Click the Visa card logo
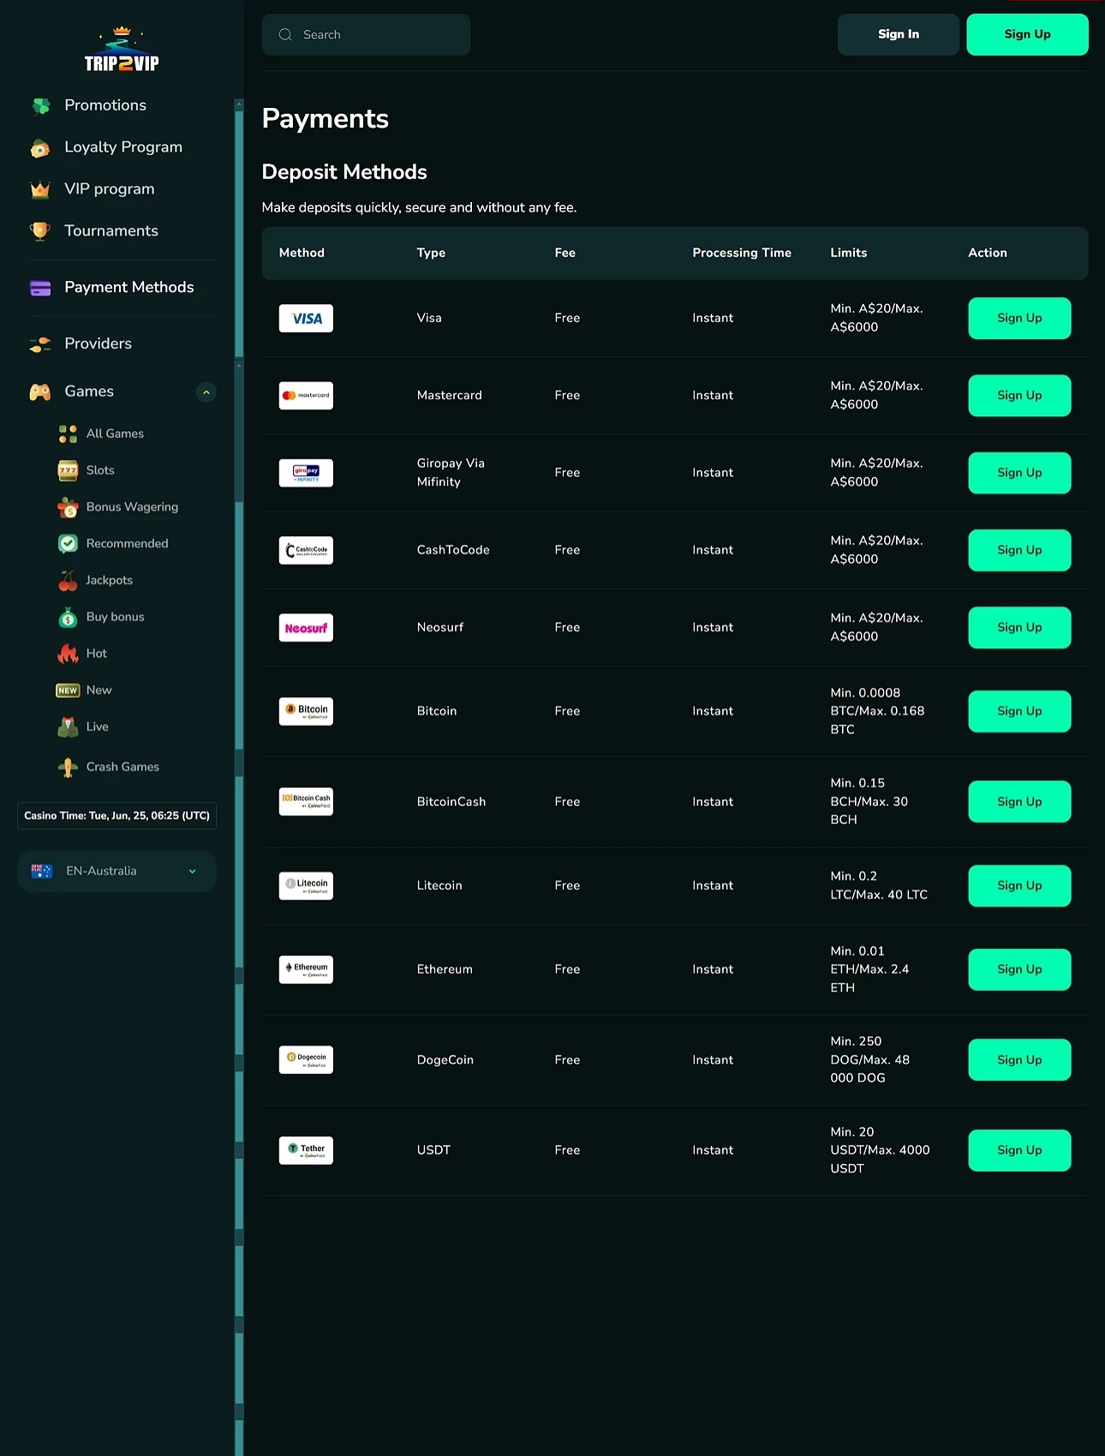 click(306, 319)
